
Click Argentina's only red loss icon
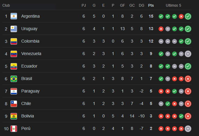181,16
